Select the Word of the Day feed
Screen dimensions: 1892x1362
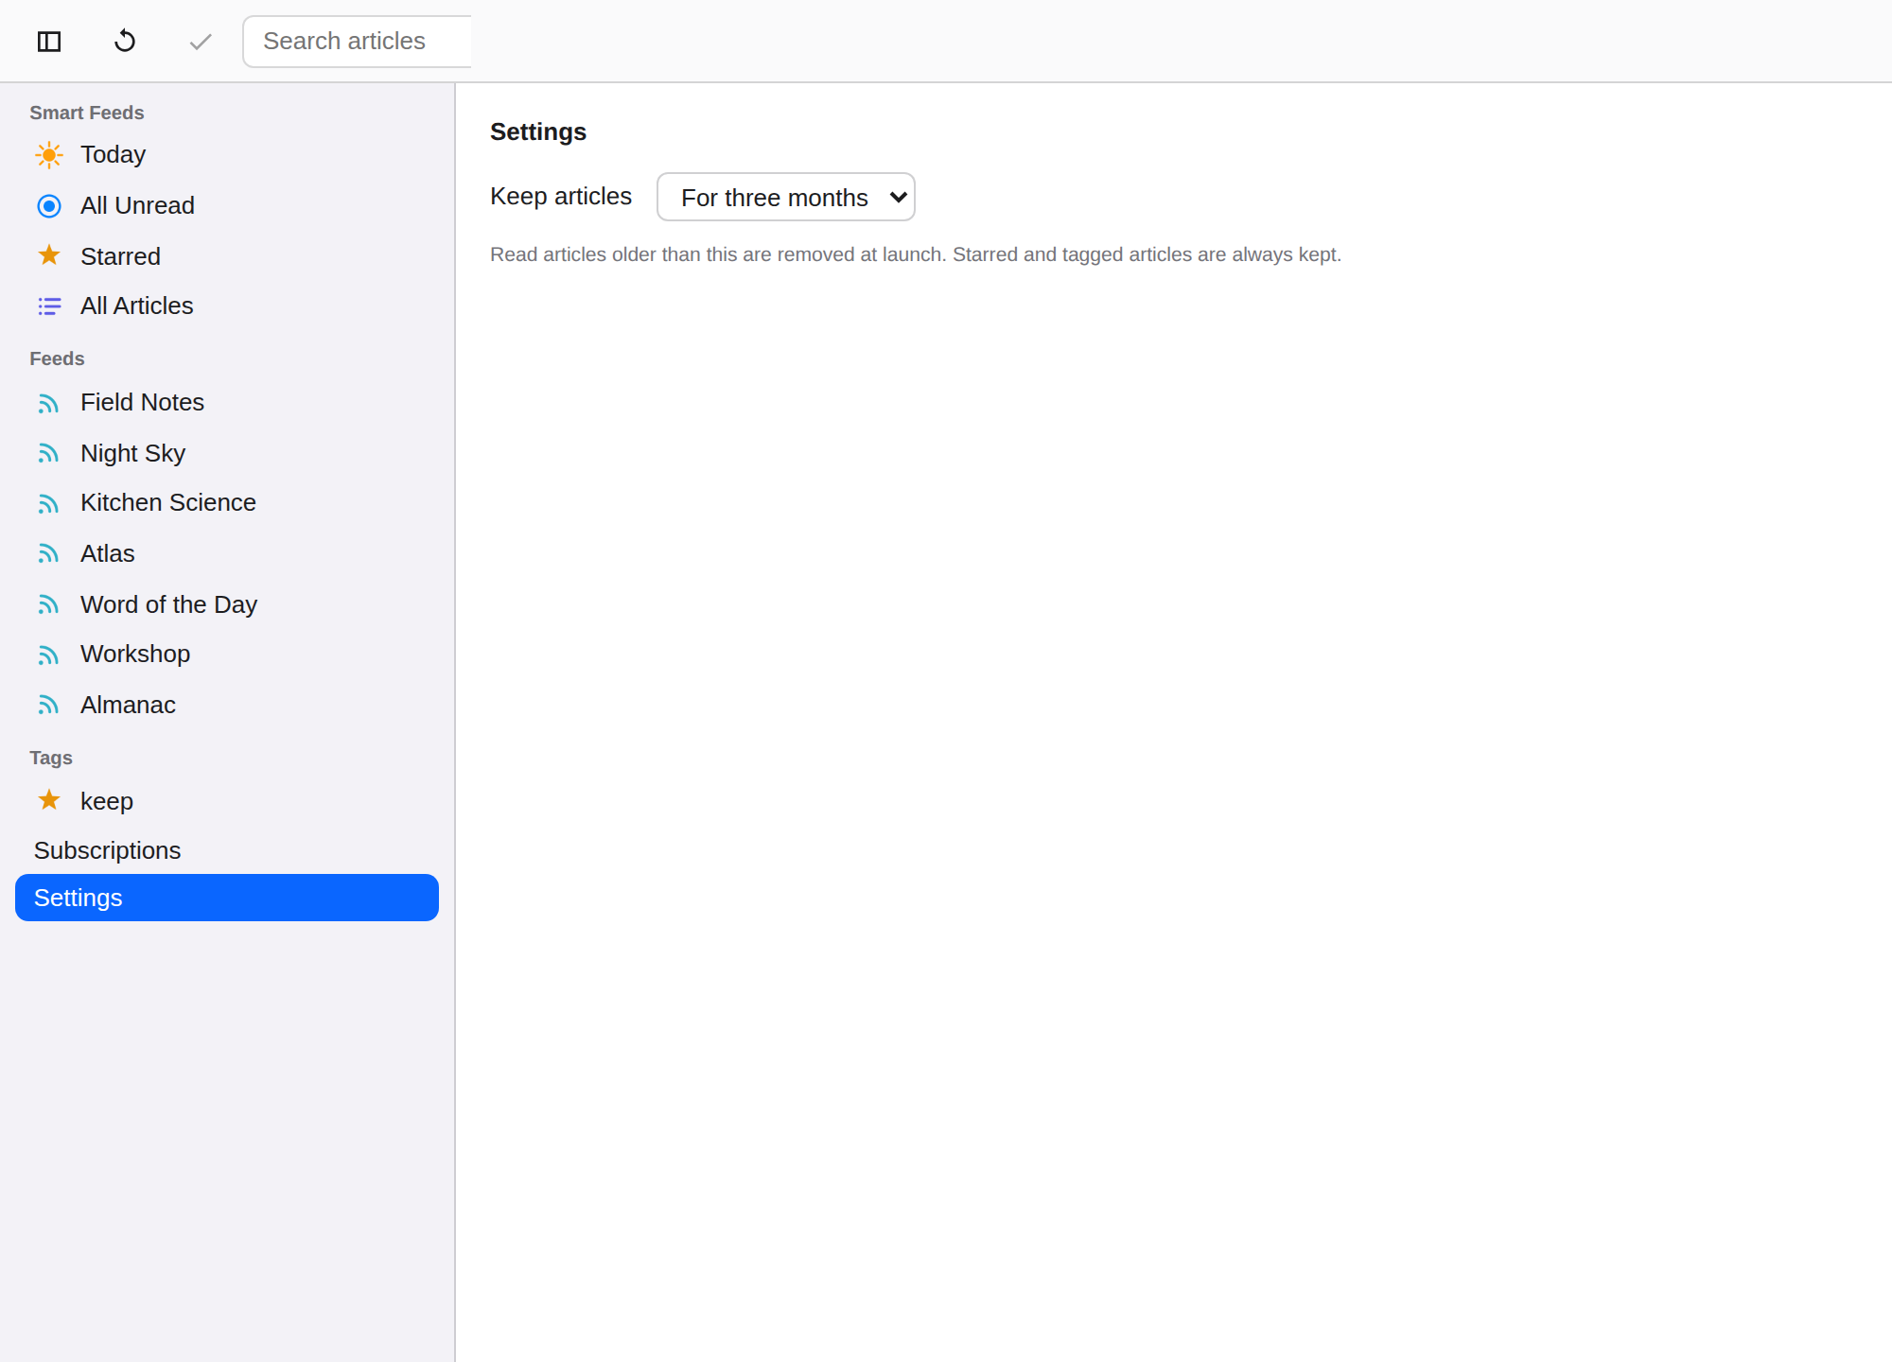click(x=227, y=605)
